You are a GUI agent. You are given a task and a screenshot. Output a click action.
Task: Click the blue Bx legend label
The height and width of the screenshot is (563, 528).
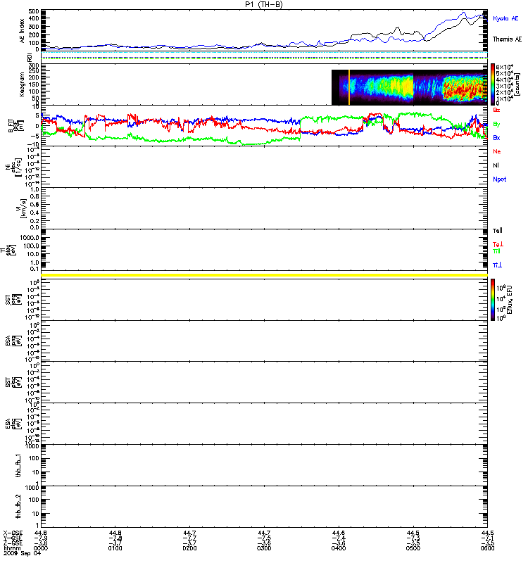(496, 137)
